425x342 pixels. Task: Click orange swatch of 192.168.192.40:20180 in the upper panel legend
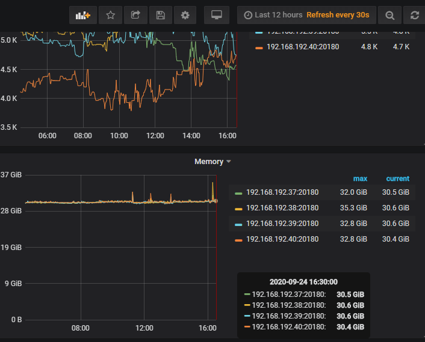[x=259, y=47]
